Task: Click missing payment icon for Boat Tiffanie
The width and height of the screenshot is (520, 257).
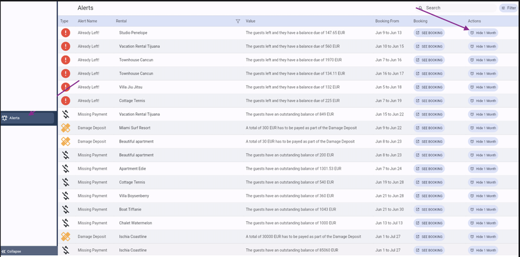Action: point(66,209)
